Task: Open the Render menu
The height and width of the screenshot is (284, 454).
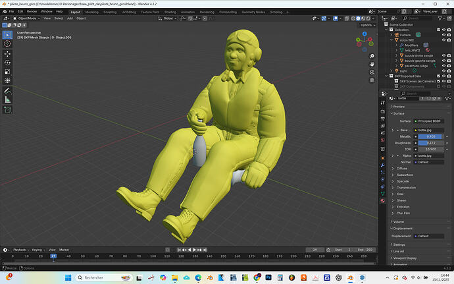Action: [x=32, y=11]
